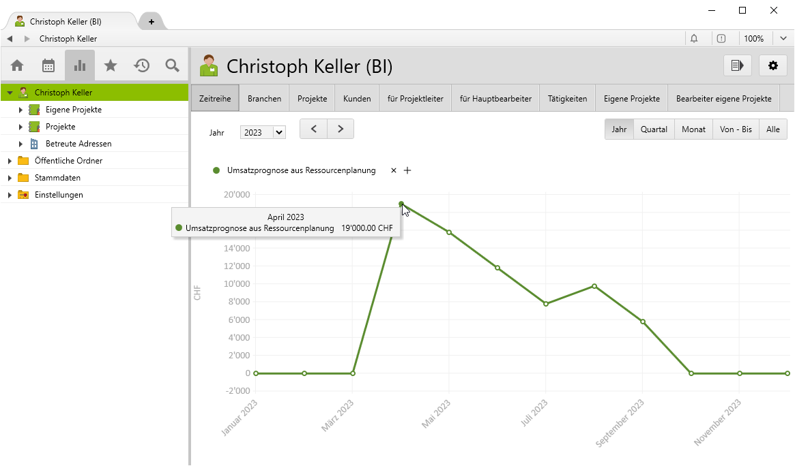The width and height of the screenshot is (795, 466).
Task: Open the history clock icon
Action: coord(142,65)
